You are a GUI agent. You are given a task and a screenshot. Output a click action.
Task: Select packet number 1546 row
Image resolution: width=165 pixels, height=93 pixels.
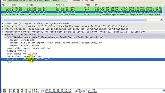82,12
